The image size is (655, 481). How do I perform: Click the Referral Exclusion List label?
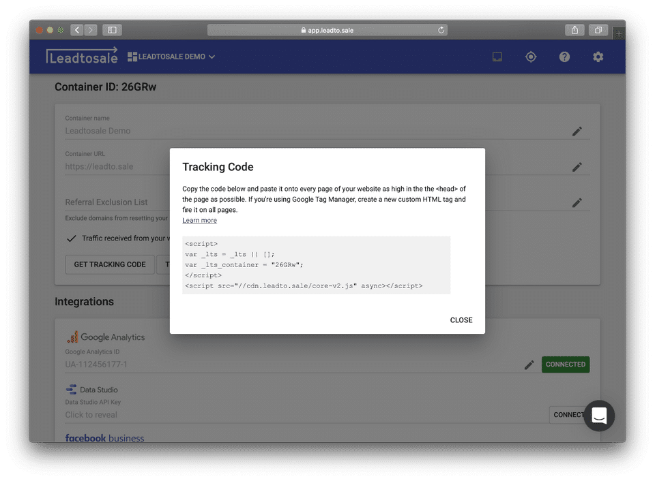pos(106,202)
